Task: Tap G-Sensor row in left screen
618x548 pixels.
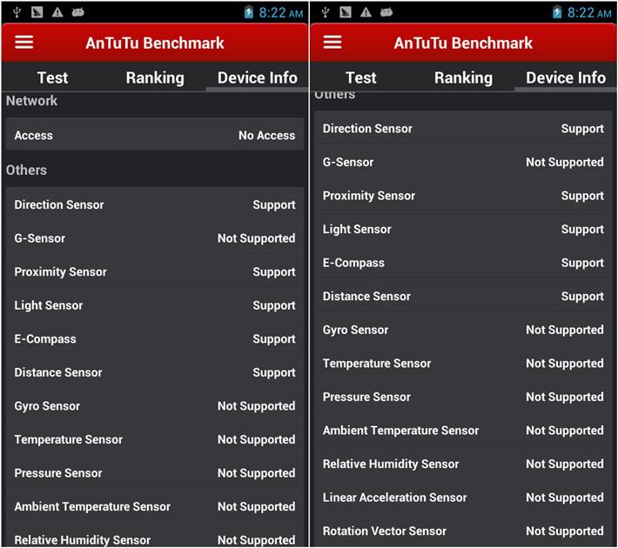Action: point(155,238)
